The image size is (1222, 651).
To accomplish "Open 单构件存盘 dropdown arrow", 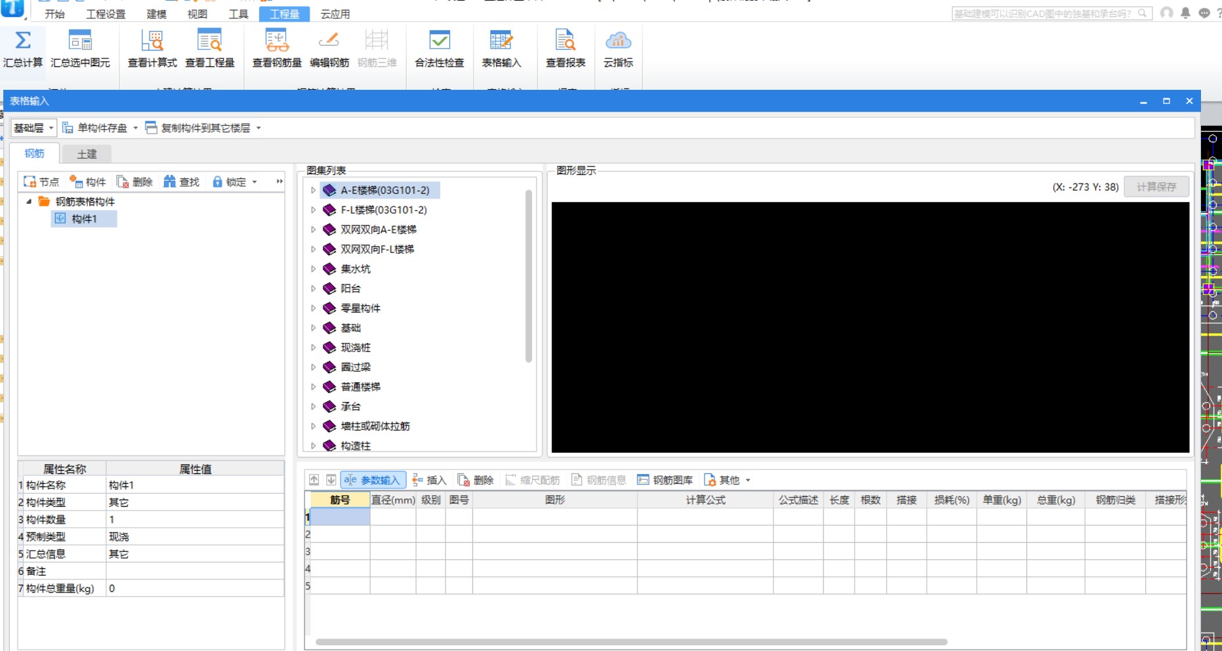I will point(136,128).
